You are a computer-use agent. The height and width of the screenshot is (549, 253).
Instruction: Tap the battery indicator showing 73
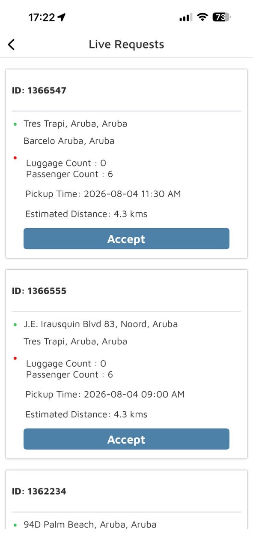point(222,17)
